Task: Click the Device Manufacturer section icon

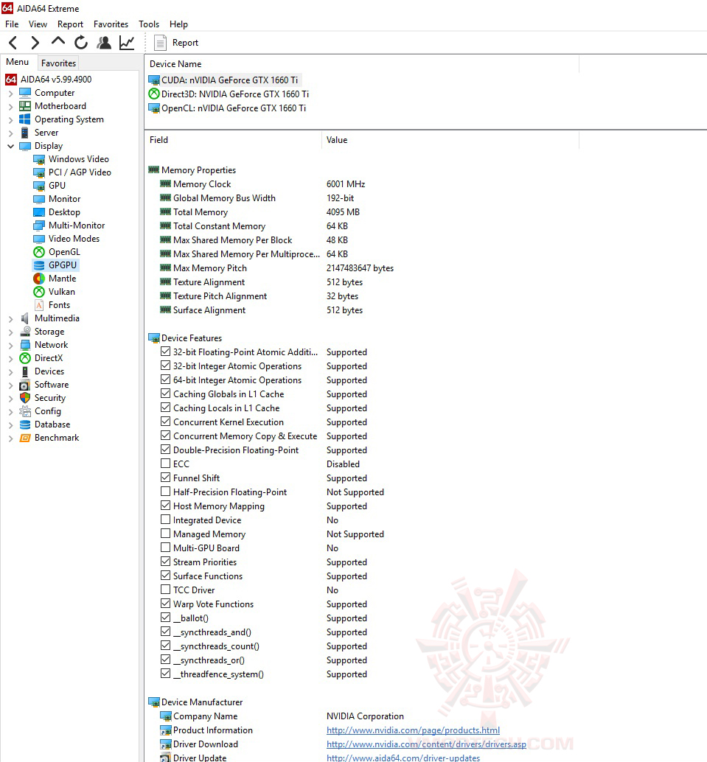Action: [153, 702]
